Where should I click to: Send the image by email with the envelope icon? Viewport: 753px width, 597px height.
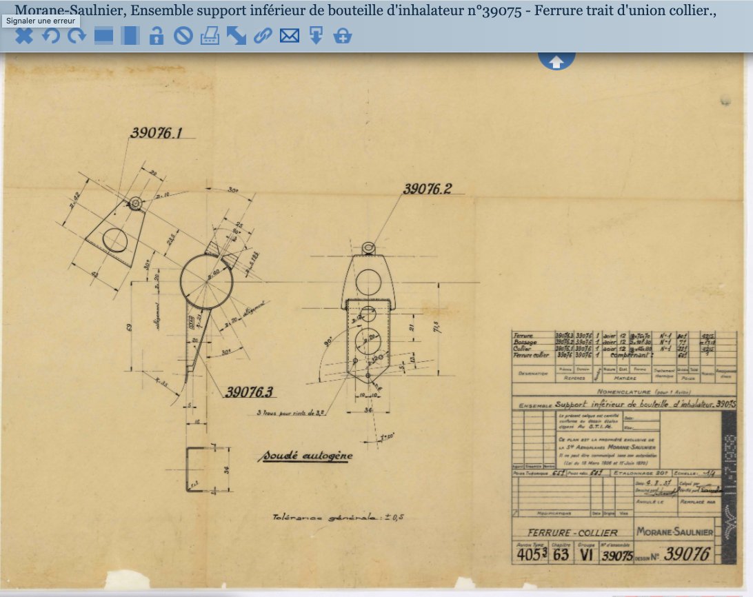coord(290,36)
